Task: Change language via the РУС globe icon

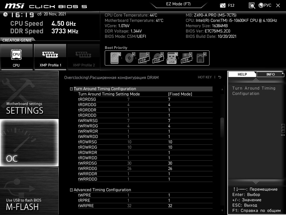Action: point(265,5)
